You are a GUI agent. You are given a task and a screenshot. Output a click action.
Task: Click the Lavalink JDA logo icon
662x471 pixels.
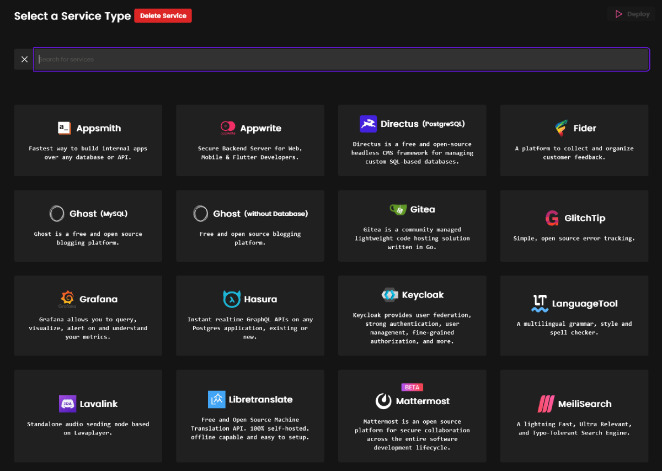[x=67, y=404]
